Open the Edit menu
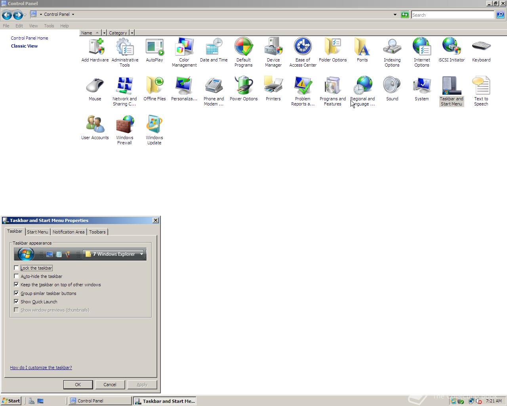507x406 pixels. pos(19,26)
